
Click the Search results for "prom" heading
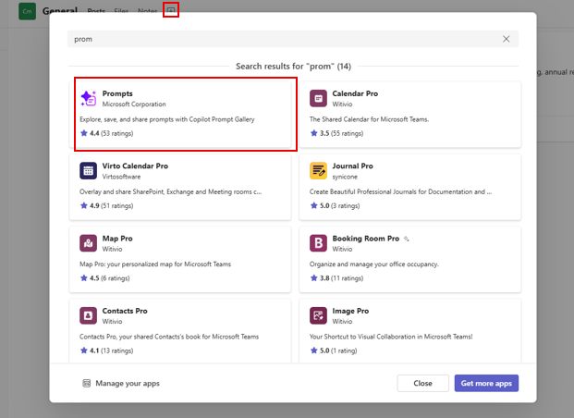tap(293, 67)
